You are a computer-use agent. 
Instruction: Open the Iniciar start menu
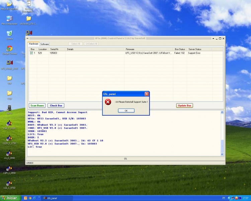coord(10,198)
